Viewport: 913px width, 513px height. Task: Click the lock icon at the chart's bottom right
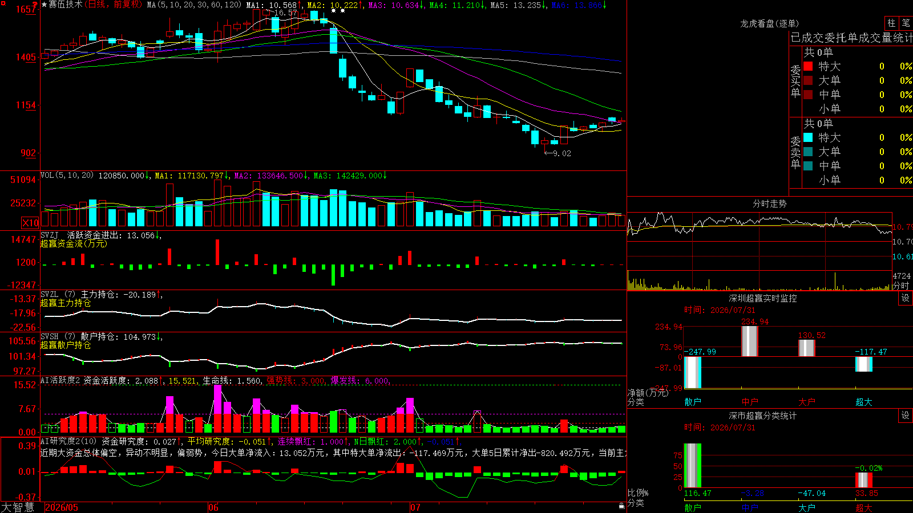[x=622, y=506]
